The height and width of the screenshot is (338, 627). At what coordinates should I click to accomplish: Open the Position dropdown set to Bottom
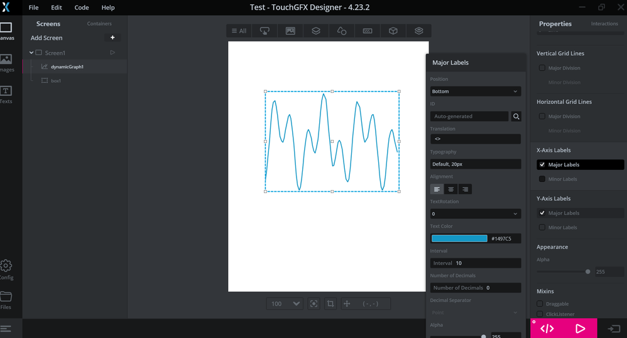click(476, 92)
